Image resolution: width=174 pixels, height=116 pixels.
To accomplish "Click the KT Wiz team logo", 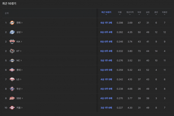I will tap(12, 51).
